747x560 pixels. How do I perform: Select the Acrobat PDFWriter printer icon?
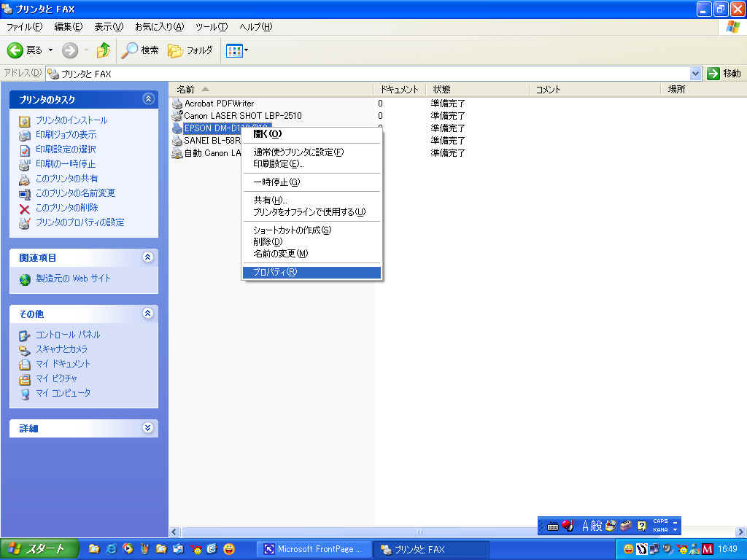(x=177, y=104)
